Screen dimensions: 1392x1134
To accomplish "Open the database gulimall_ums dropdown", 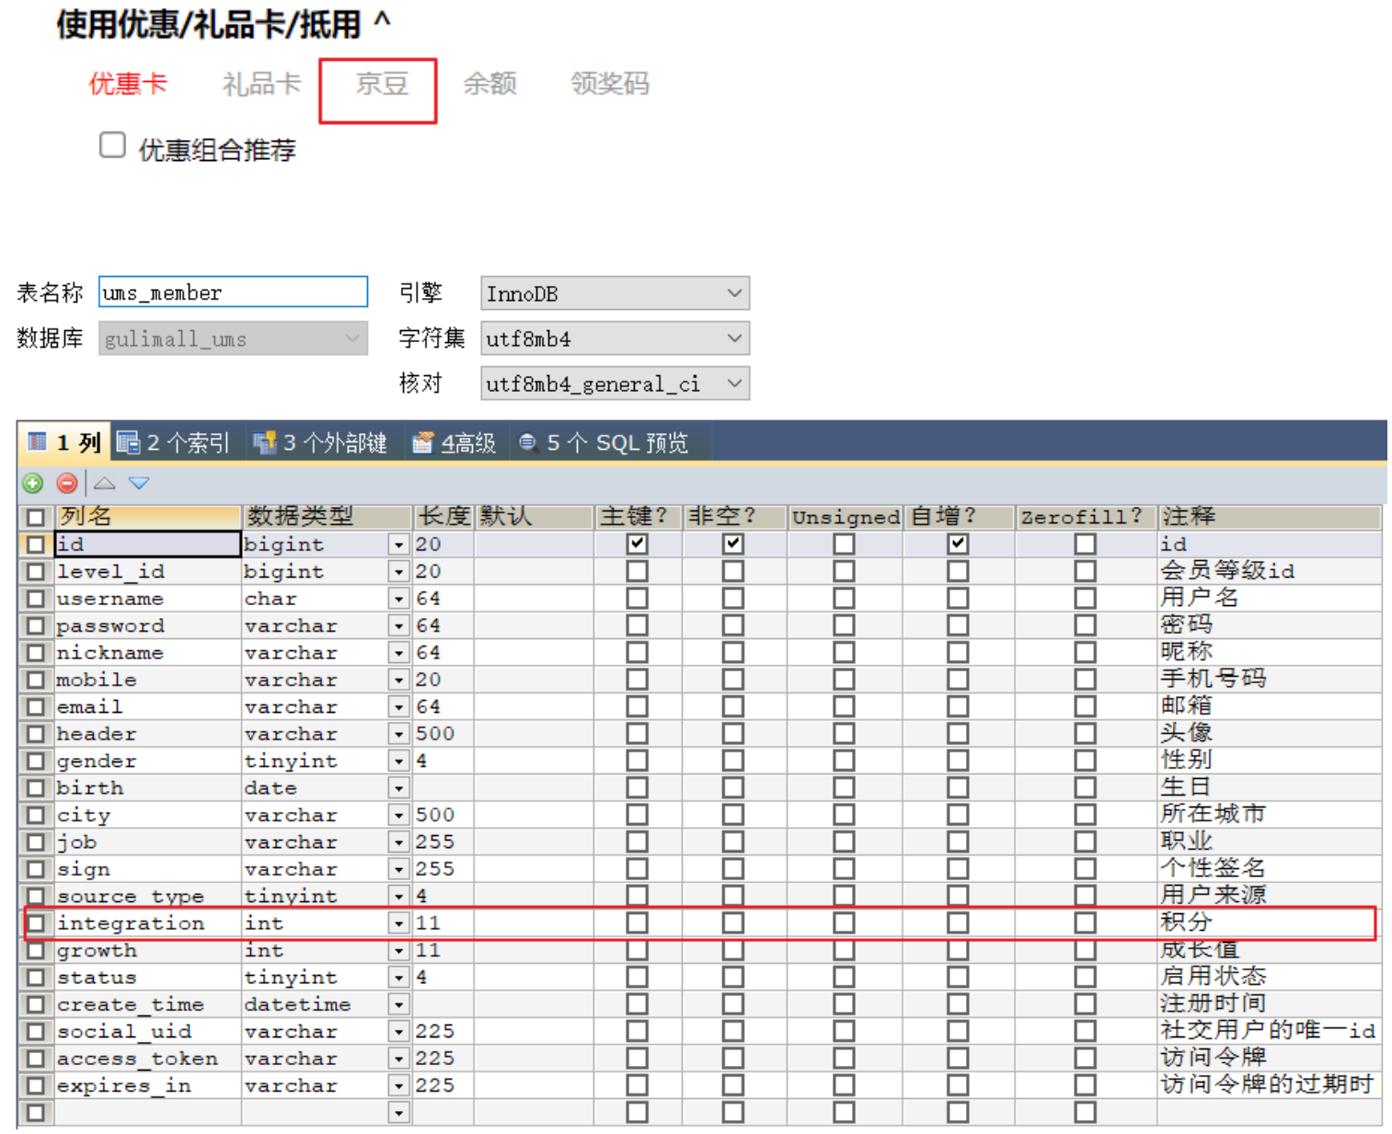I will pyautogui.click(x=233, y=338).
